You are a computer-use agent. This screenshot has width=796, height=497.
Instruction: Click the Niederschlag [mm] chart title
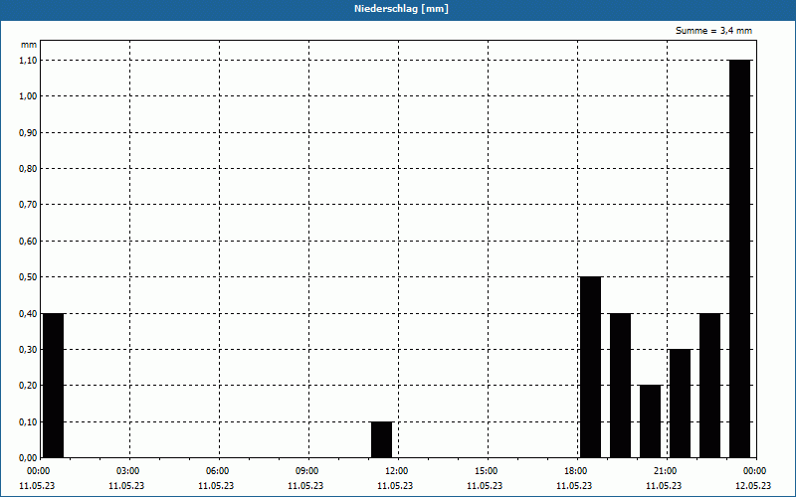click(401, 9)
